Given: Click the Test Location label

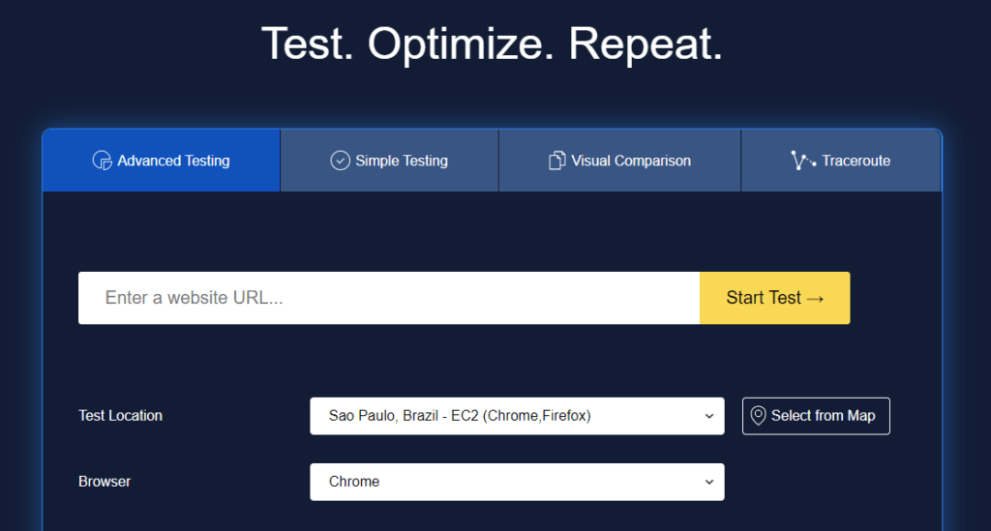Looking at the screenshot, I should (x=120, y=416).
